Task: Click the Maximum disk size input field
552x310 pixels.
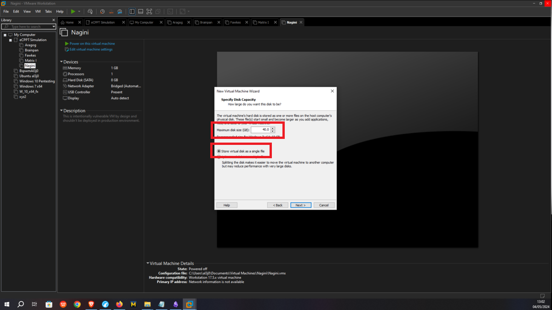Action: click(260, 130)
